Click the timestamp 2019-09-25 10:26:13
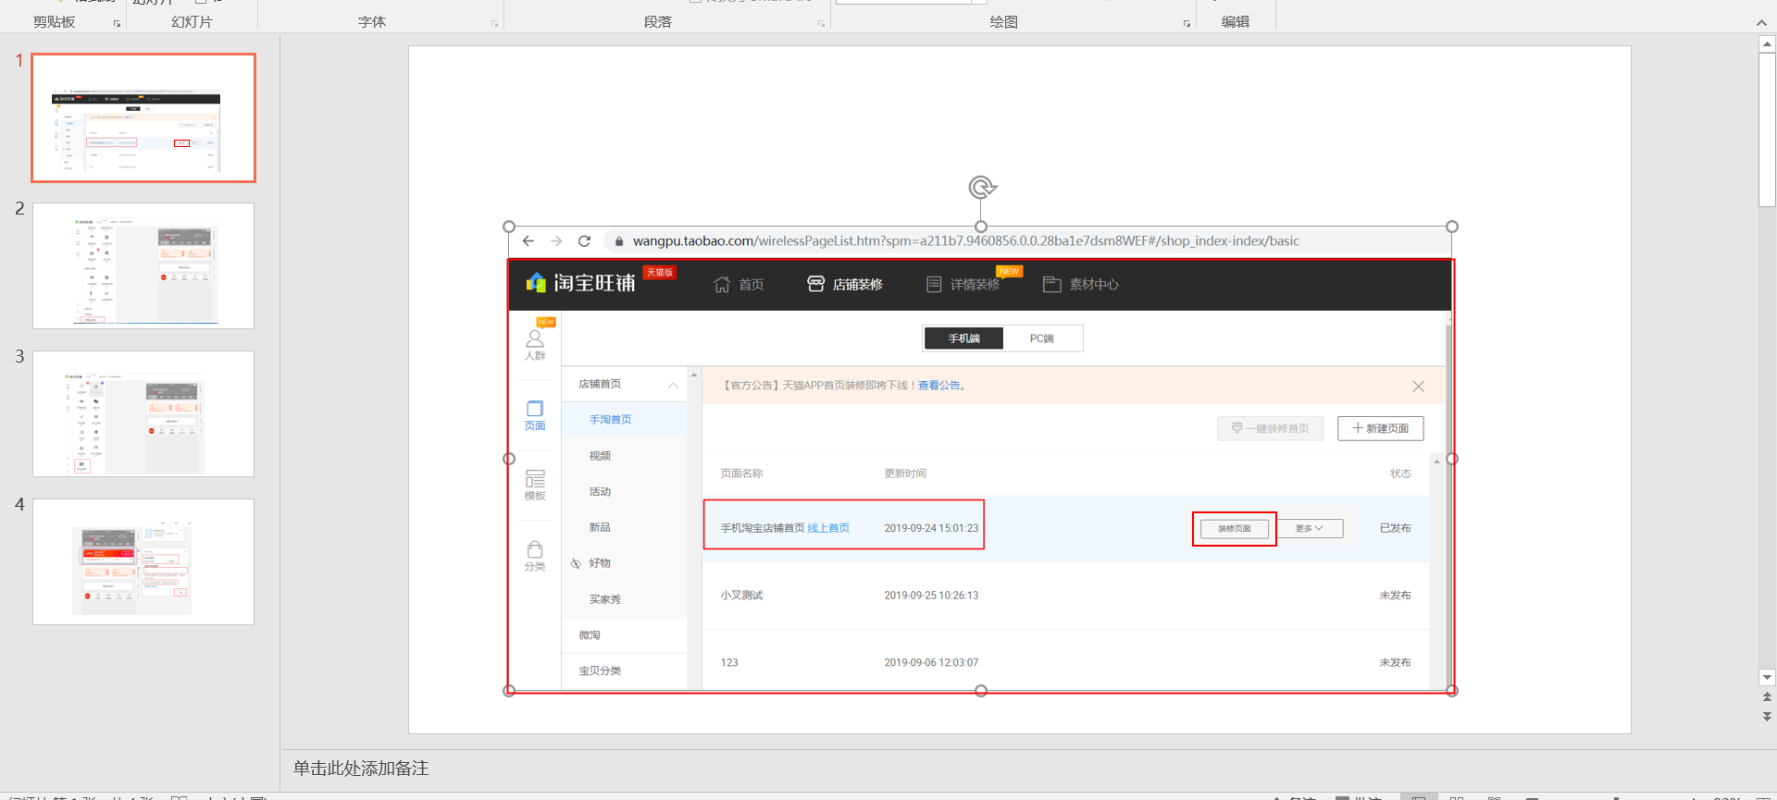The width and height of the screenshot is (1777, 800). (x=931, y=596)
